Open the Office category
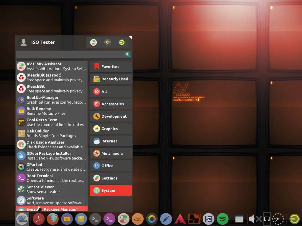The height and width of the screenshot is (226, 302). 111,166
